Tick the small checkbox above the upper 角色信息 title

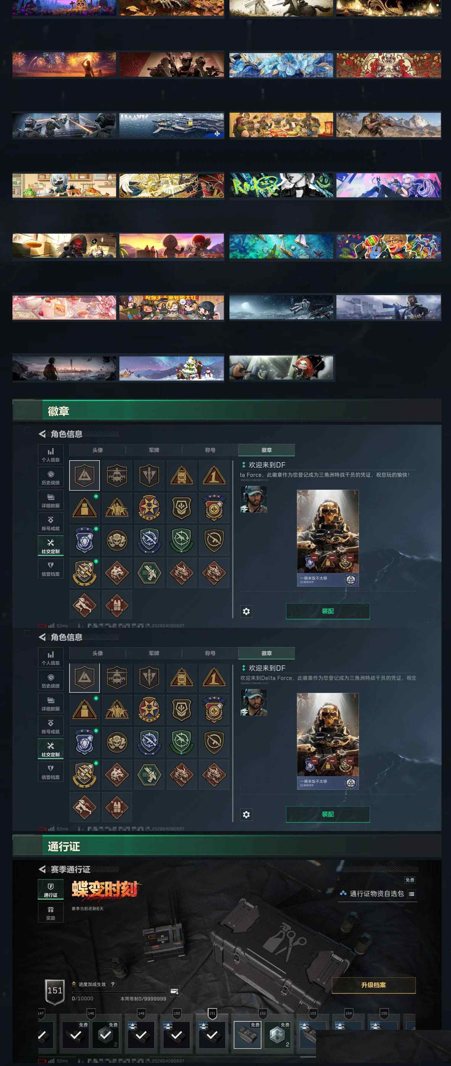tap(27, 430)
